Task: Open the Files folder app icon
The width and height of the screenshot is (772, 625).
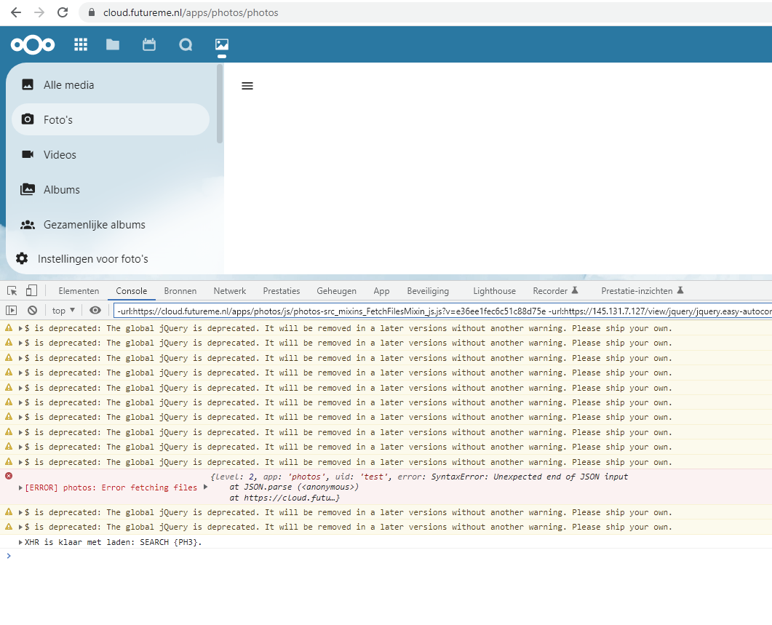Action: click(x=113, y=45)
